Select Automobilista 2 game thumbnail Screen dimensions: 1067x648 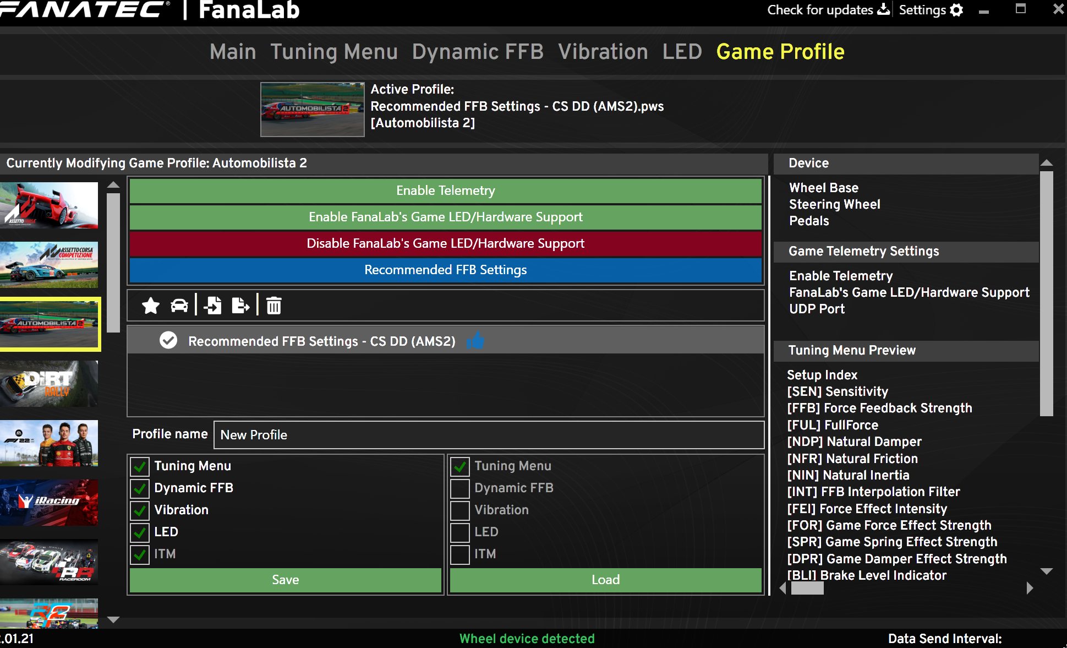(50, 324)
